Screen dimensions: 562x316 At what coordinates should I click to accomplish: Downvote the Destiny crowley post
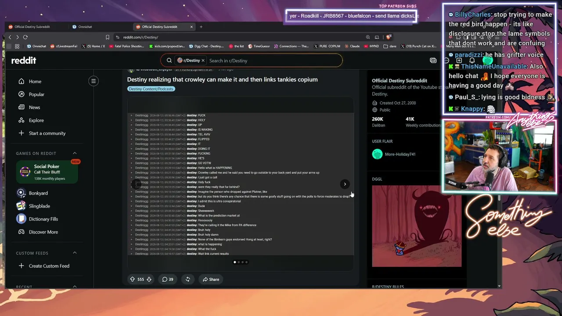(x=149, y=279)
